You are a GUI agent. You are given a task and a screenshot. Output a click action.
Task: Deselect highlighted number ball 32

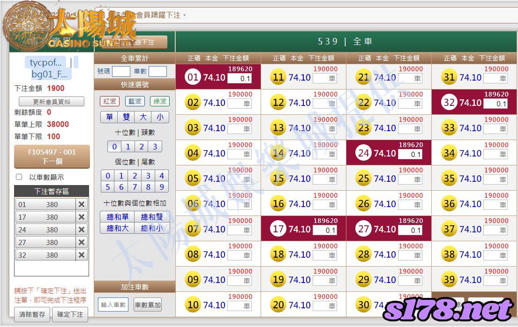tap(449, 103)
